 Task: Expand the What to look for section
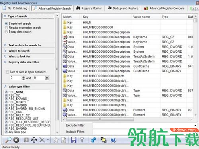[5, 56]
